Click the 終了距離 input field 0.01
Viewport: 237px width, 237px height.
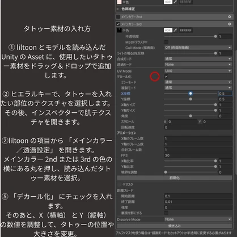[198, 202]
